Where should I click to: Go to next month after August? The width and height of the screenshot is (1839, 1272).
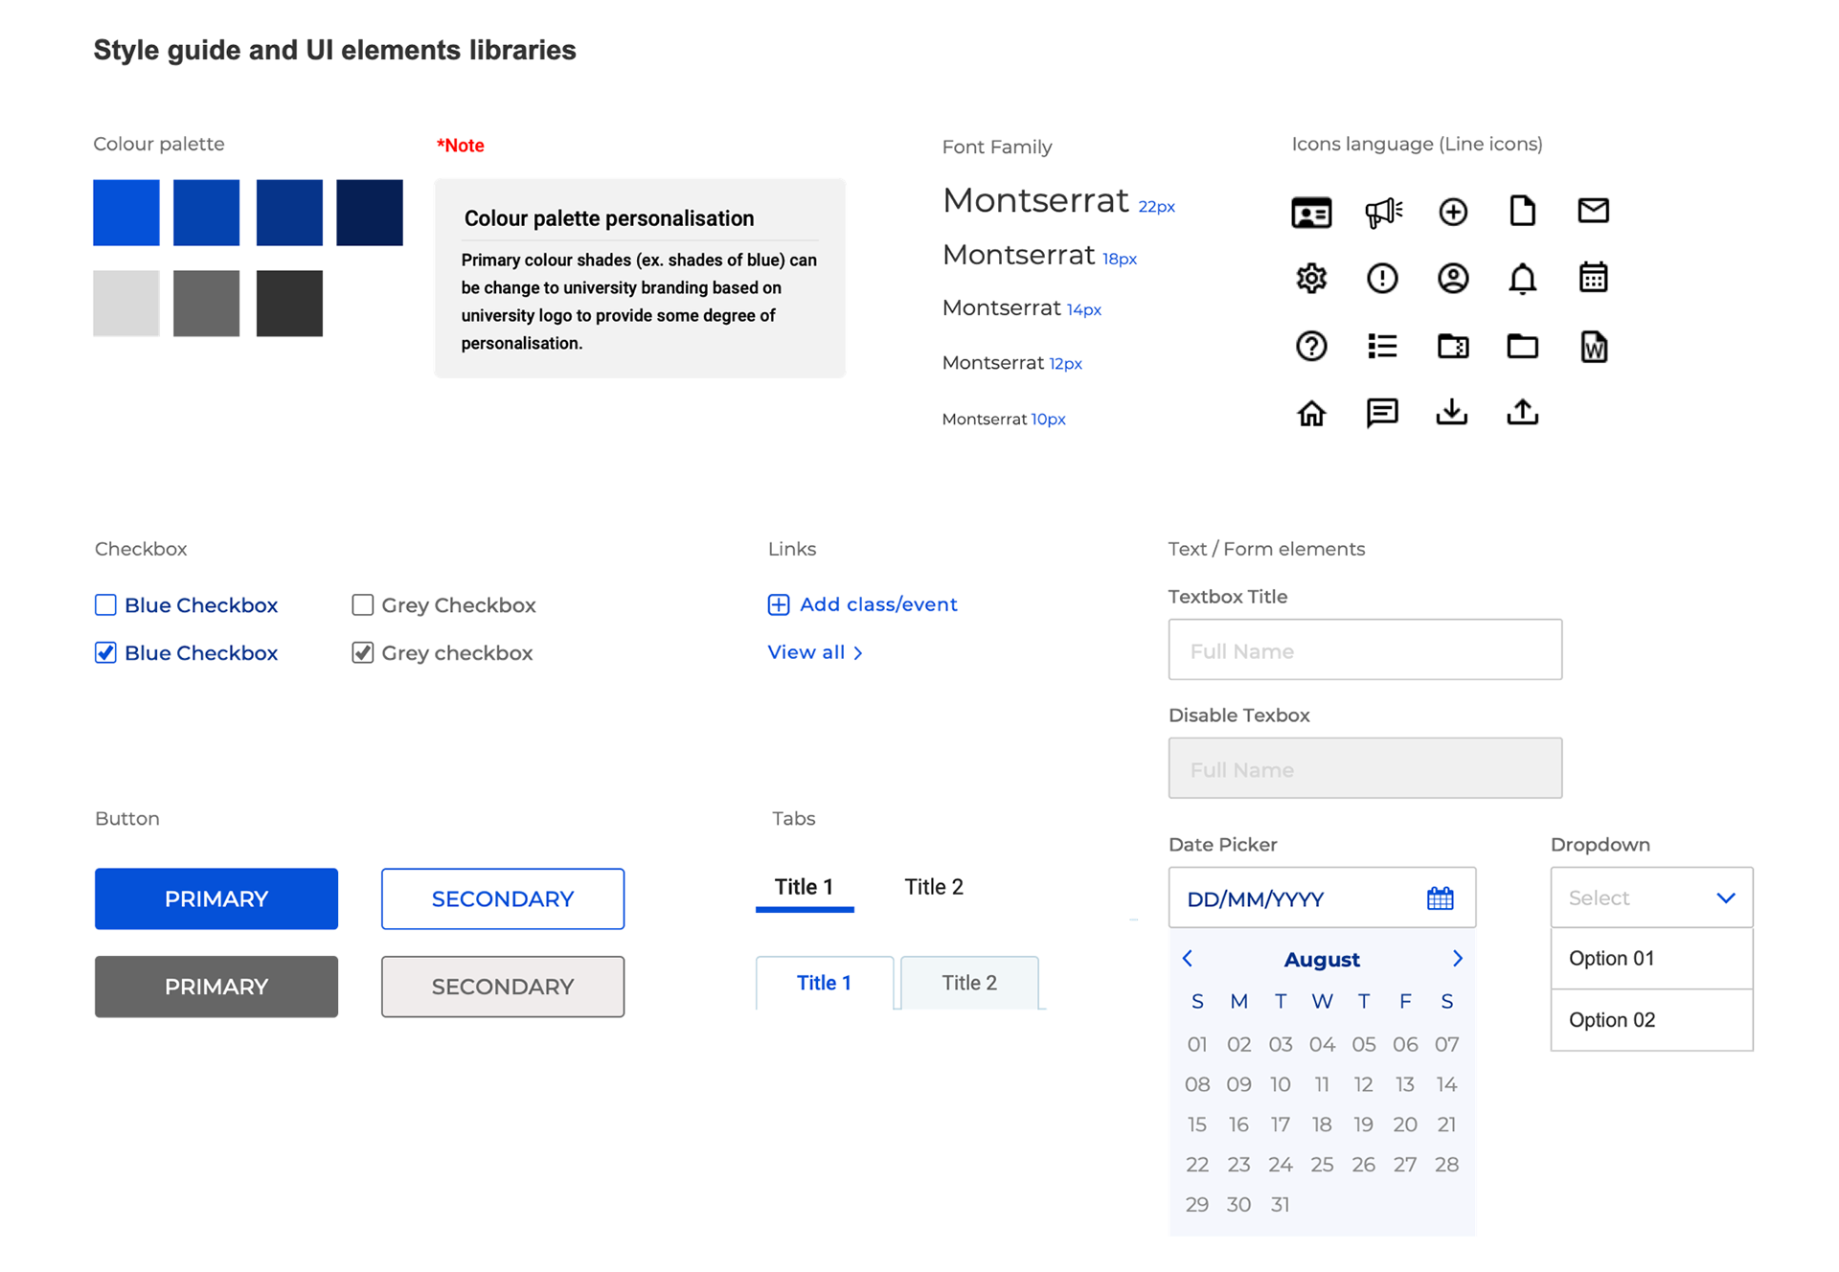pyautogui.click(x=1457, y=959)
